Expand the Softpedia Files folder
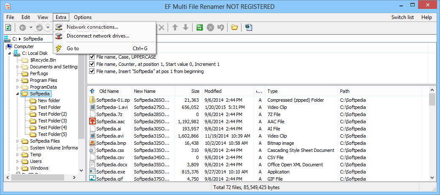 click(x=17, y=141)
